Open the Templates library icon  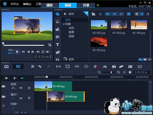coord(57,29)
